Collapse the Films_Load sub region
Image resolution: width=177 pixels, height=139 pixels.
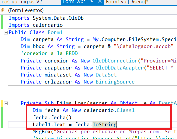coord(6,103)
